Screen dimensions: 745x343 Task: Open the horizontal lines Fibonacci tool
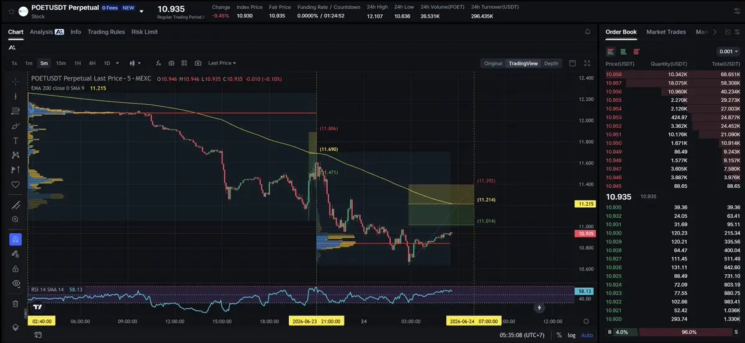(16, 111)
